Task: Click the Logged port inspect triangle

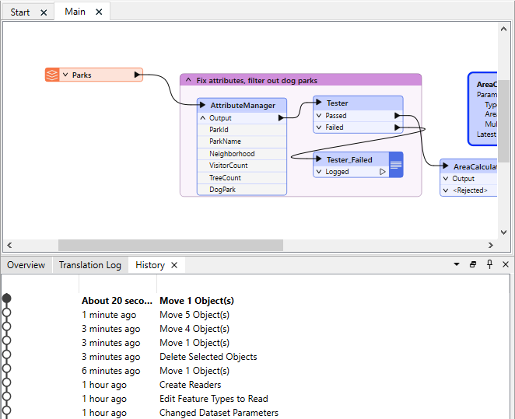Action: 382,172
